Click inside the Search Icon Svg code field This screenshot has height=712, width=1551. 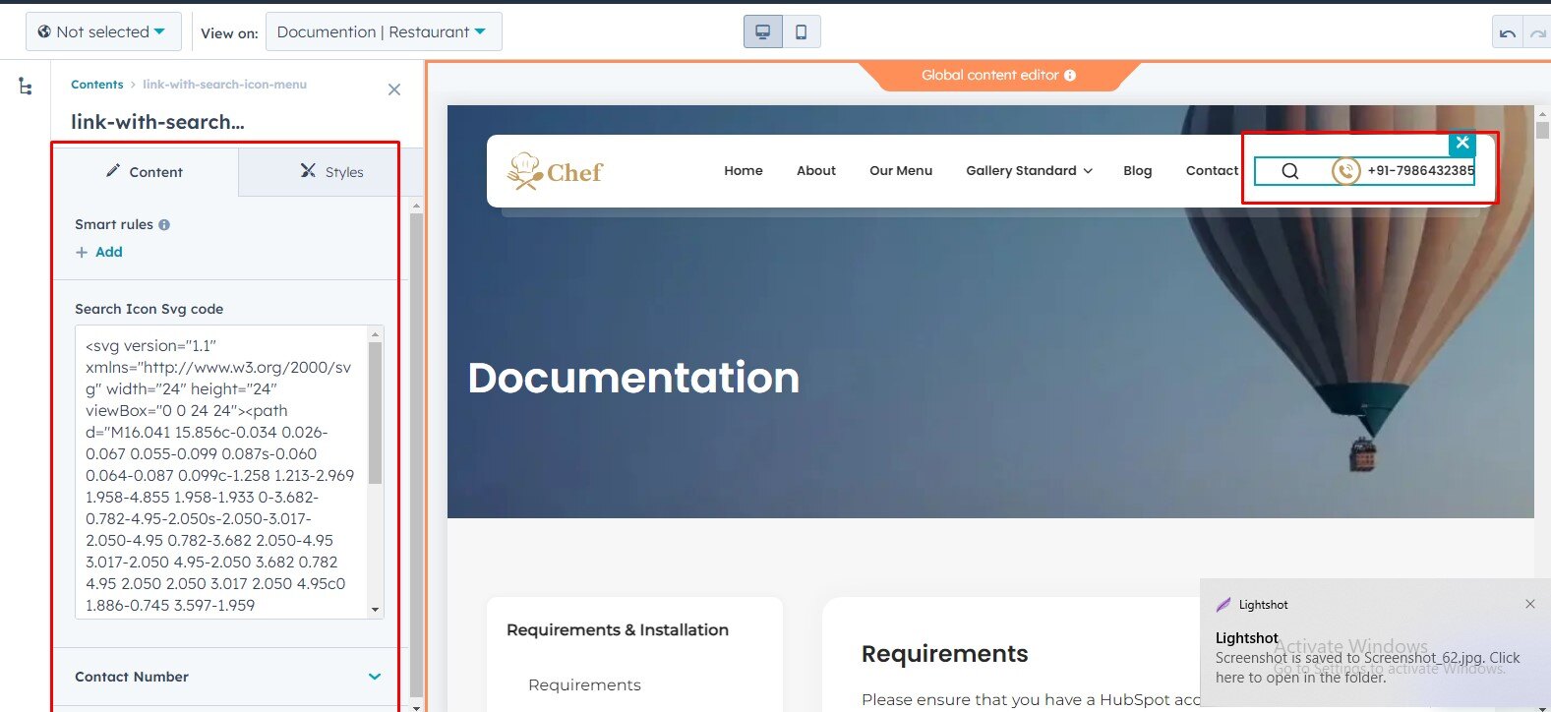(220, 472)
